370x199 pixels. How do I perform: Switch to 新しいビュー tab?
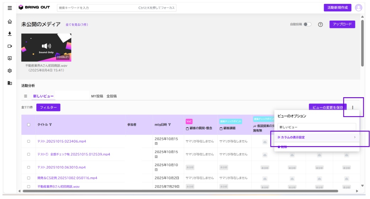tap(43, 96)
